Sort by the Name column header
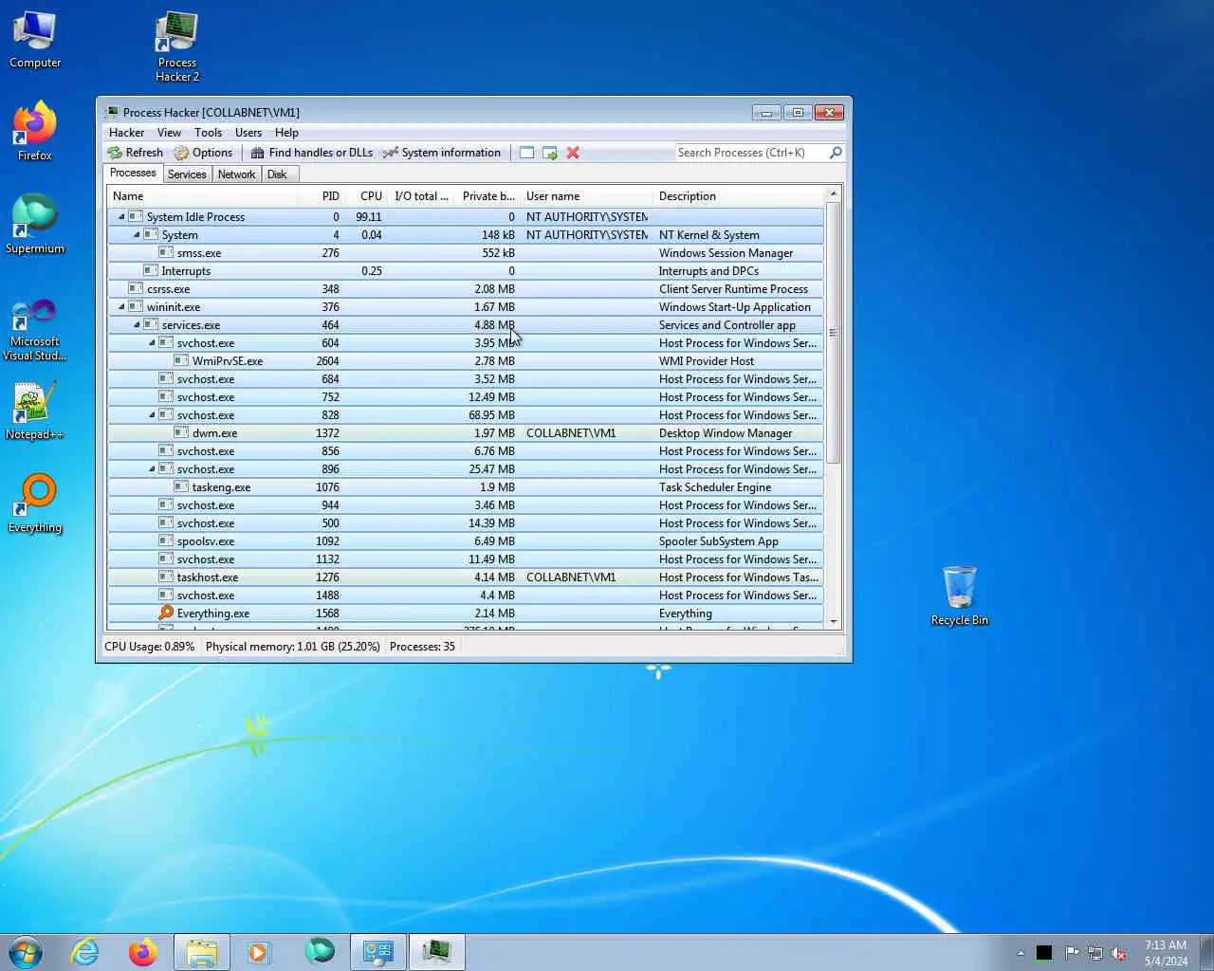Screen dimensions: 1214x971 coord(201,196)
